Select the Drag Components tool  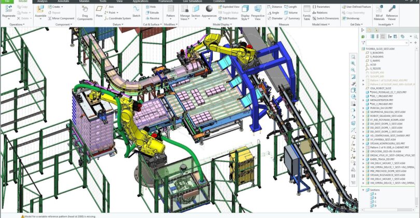[85, 11]
